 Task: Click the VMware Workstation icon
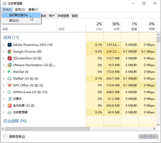click(10, 65)
